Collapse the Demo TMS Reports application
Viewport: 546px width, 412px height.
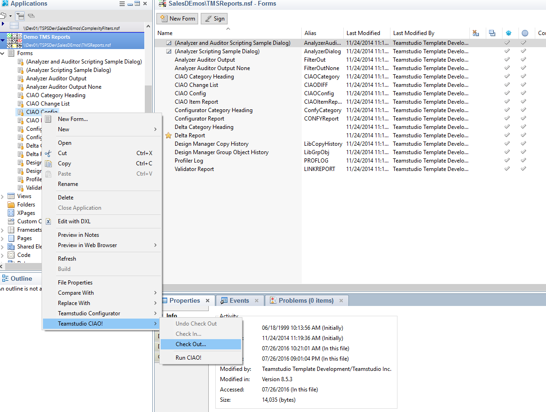(x=3, y=40)
